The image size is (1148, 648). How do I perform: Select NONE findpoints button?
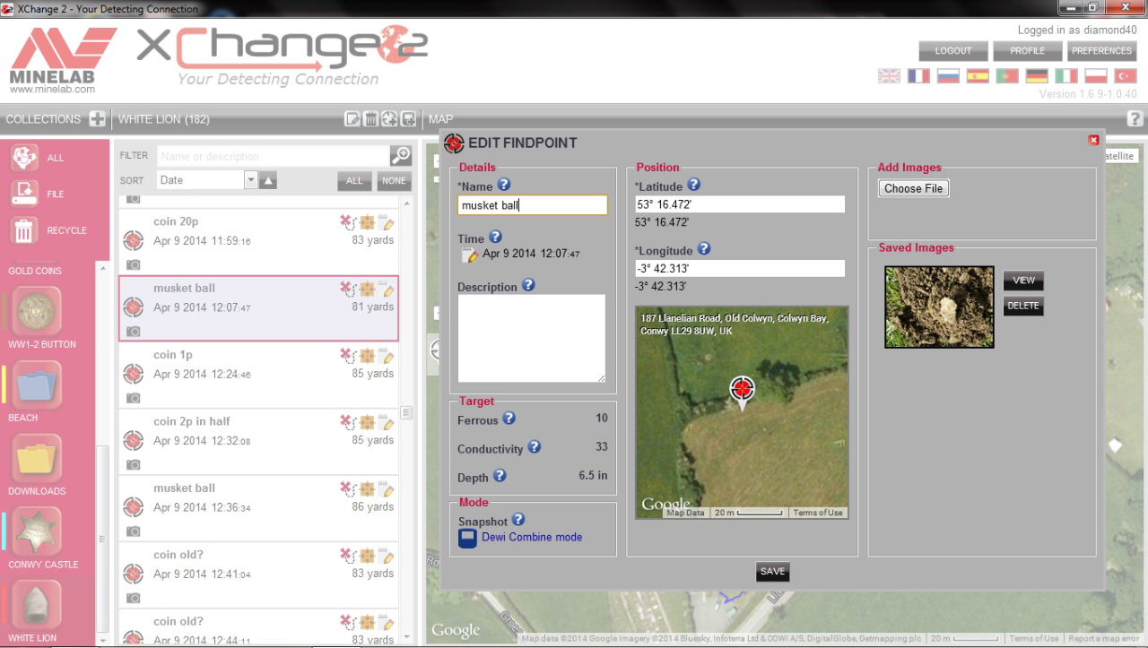394,180
